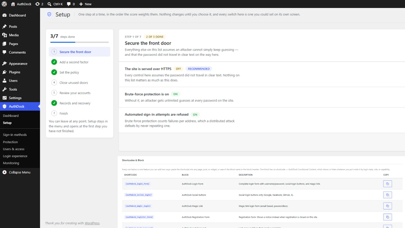Click the RECOMMENDED badge for HTTPS

(x=199, y=69)
